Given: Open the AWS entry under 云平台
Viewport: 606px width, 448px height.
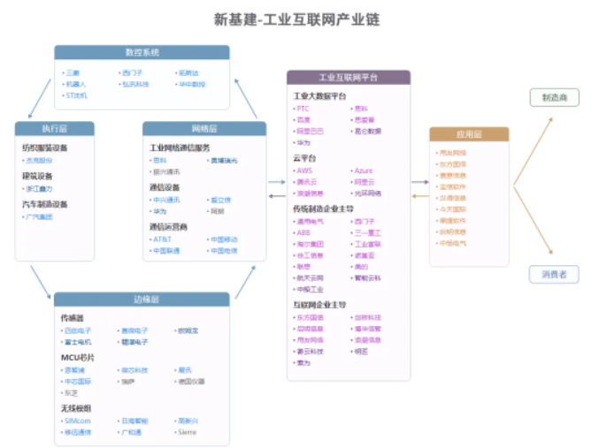Looking at the screenshot, I should pyautogui.click(x=304, y=171).
